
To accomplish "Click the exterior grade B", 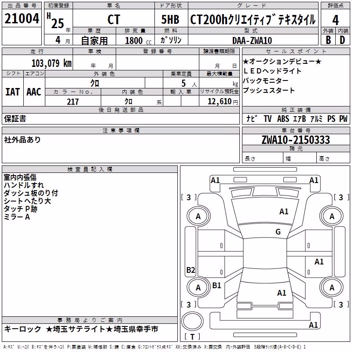I will [x=328, y=40].
